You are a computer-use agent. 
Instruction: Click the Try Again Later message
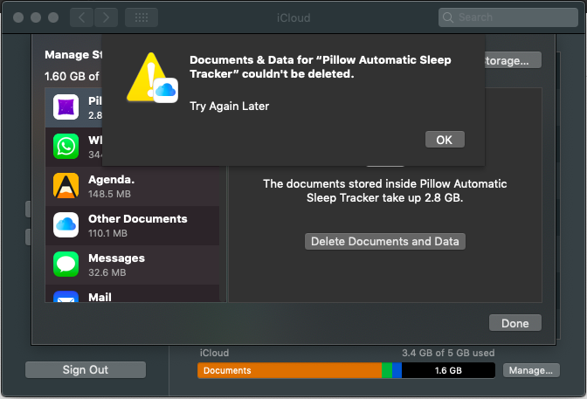coord(229,107)
